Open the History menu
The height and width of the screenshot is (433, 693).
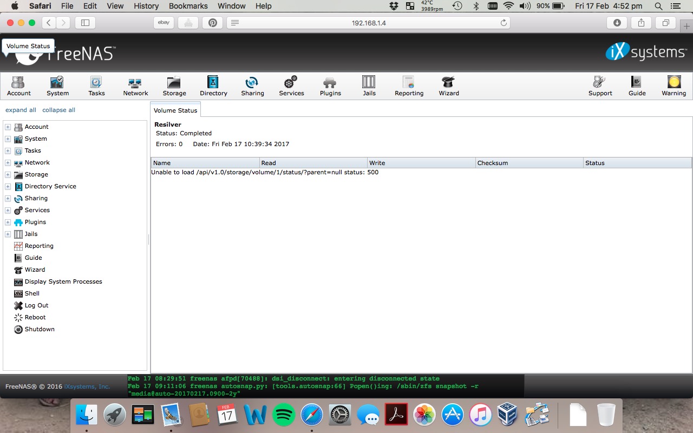pos(146,6)
